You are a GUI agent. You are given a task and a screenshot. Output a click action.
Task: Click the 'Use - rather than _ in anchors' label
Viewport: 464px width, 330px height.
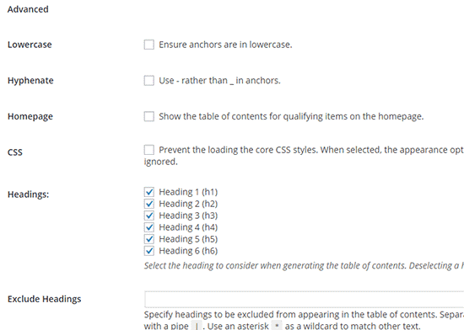tap(219, 81)
